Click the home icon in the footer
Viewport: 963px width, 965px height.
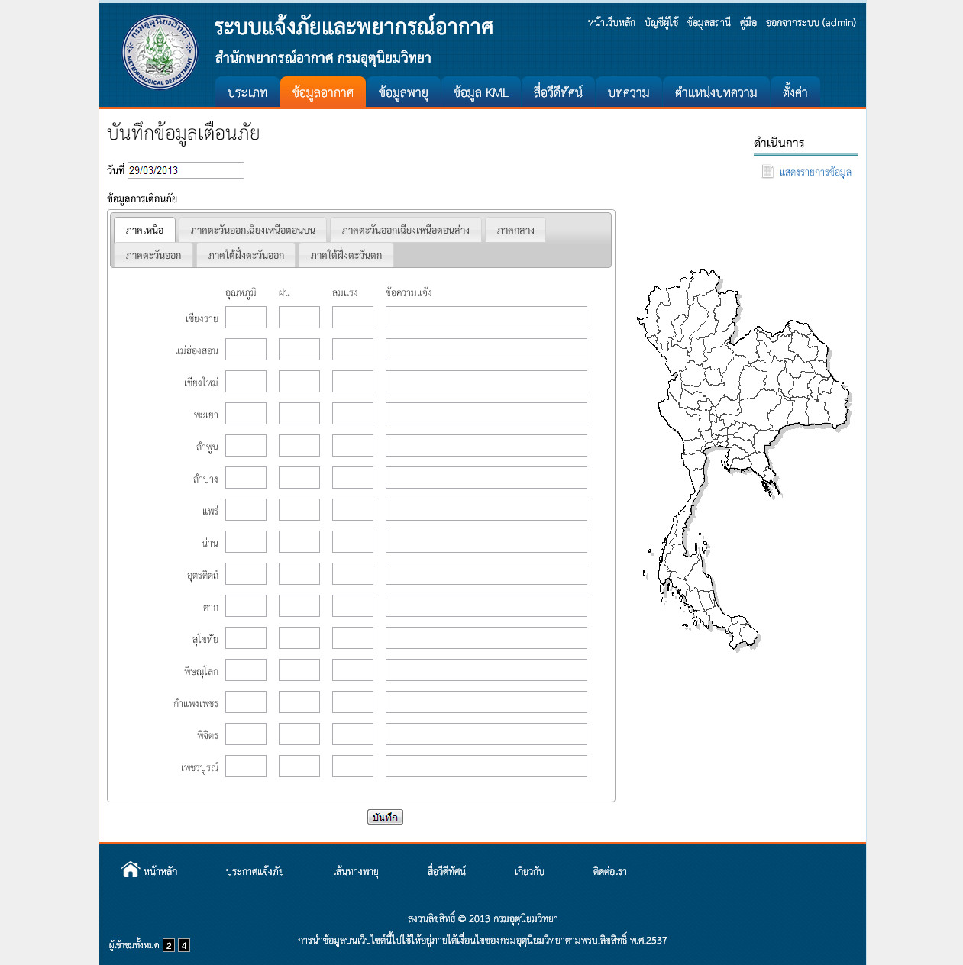(x=131, y=869)
